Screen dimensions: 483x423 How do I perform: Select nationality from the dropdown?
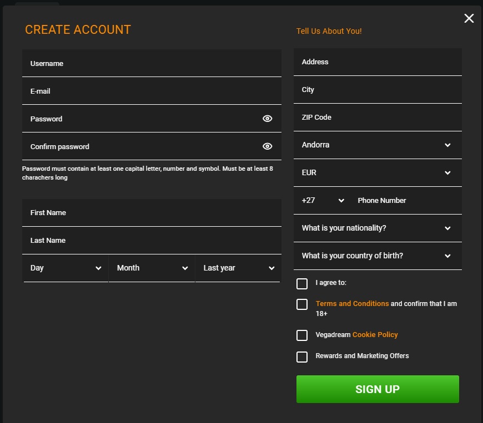click(x=378, y=228)
